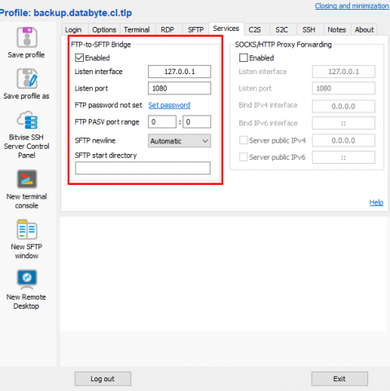390x391 pixels.
Task: Open Bitvise SSH Server Control Panel icon
Action: [x=27, y=120]
